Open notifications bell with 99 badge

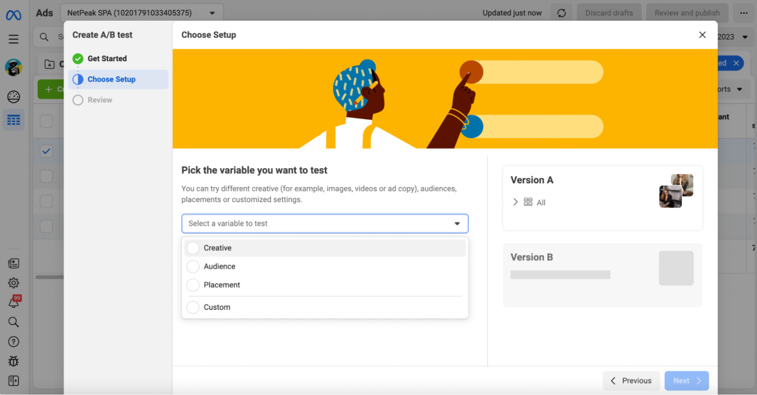coord(14,302)
